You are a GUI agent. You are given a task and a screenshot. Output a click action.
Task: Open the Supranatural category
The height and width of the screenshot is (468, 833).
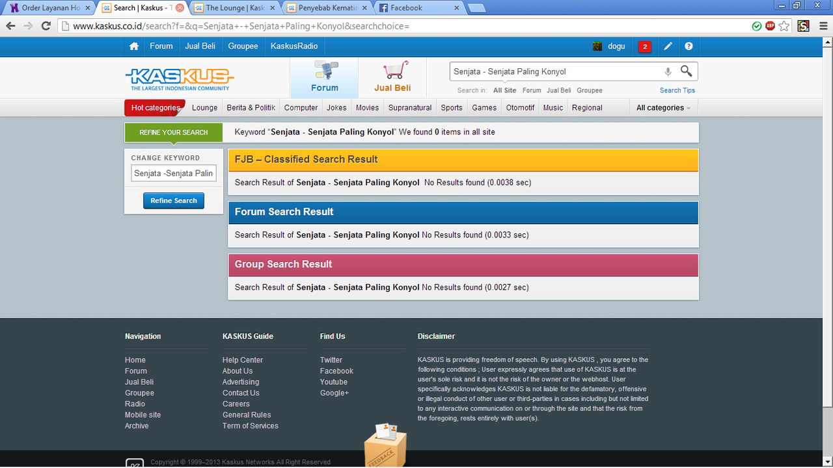coord(410,108)
